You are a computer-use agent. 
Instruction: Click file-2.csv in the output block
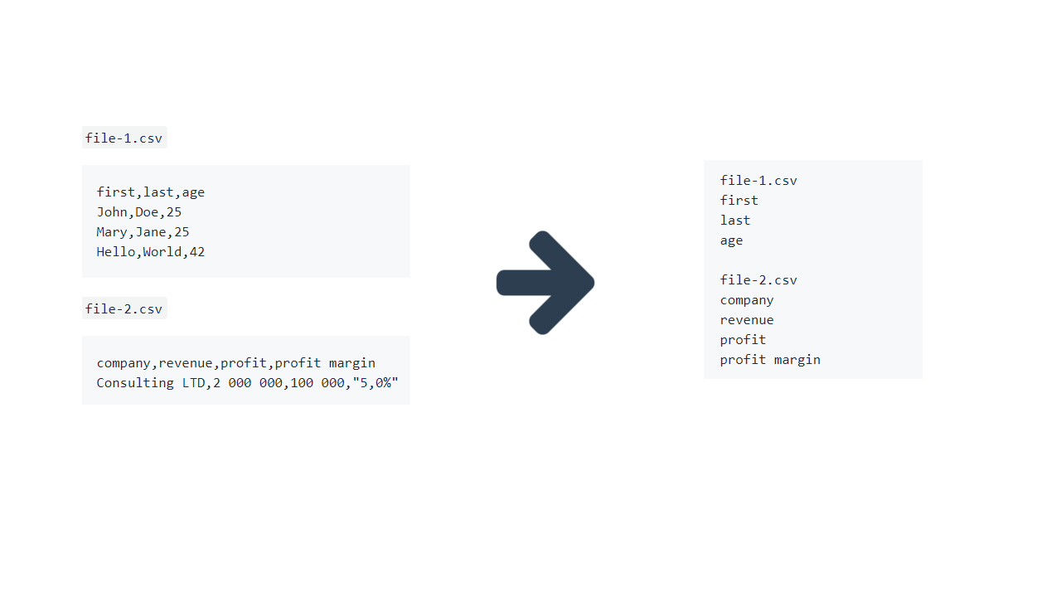[758, 280]
